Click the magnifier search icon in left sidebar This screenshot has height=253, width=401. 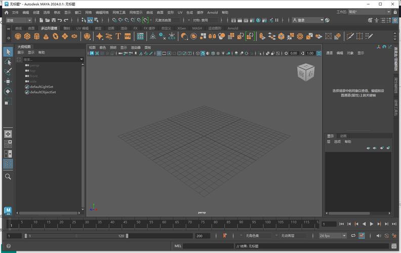pos(8,177)
